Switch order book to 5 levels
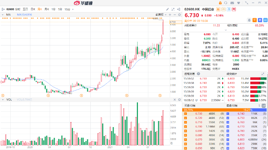Screen dimensions: 268x150 (259, 106)
